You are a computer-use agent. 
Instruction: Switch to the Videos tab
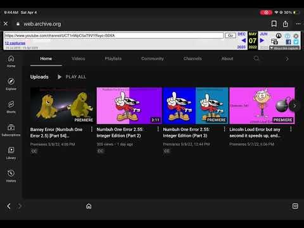coord(79,59)
